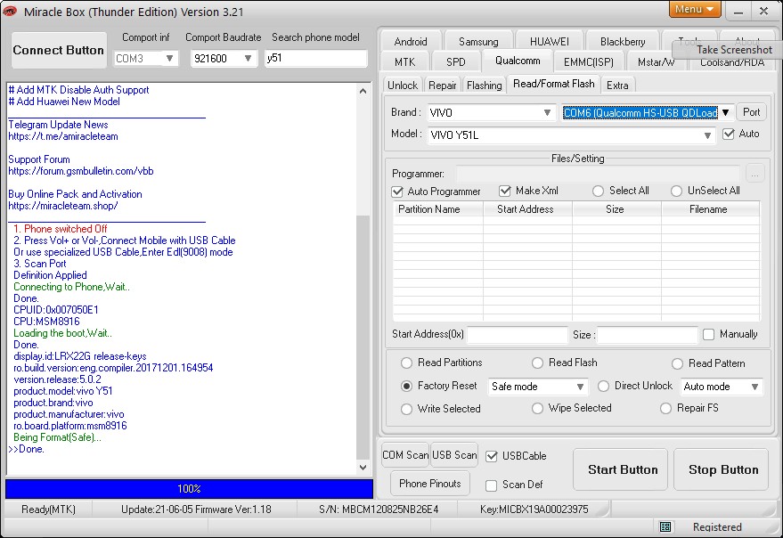Select the Factory Reset radio button
This screenshot has height=538, width=783.
(406, 386)
